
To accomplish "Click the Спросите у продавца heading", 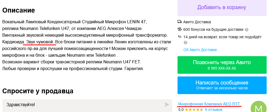I will [38, 91].
